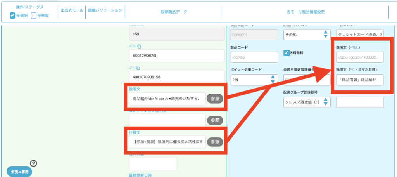The height and width of the screenshot is (177, 397).
Task: Focus the 説明文（PC・スマホ共通） field
Action: coord(360,80)
